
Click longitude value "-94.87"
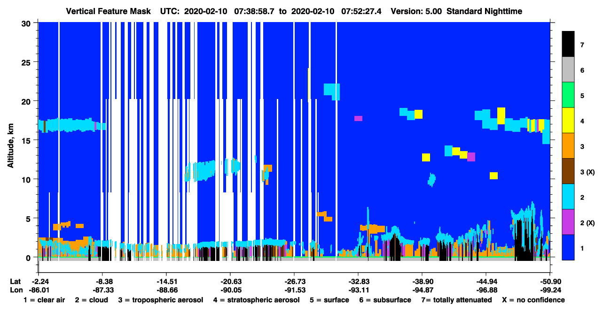[422, 290]
